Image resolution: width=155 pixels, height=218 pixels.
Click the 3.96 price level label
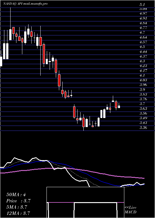143,85
